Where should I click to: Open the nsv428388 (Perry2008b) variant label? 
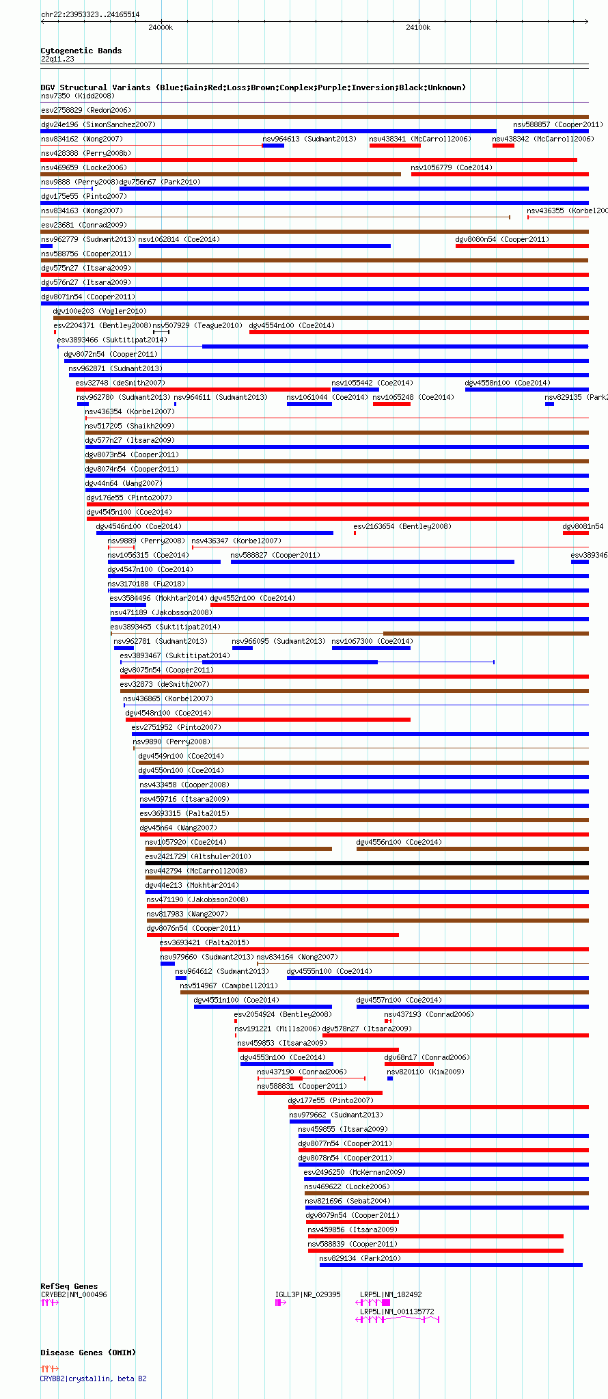tap(85, 153)
